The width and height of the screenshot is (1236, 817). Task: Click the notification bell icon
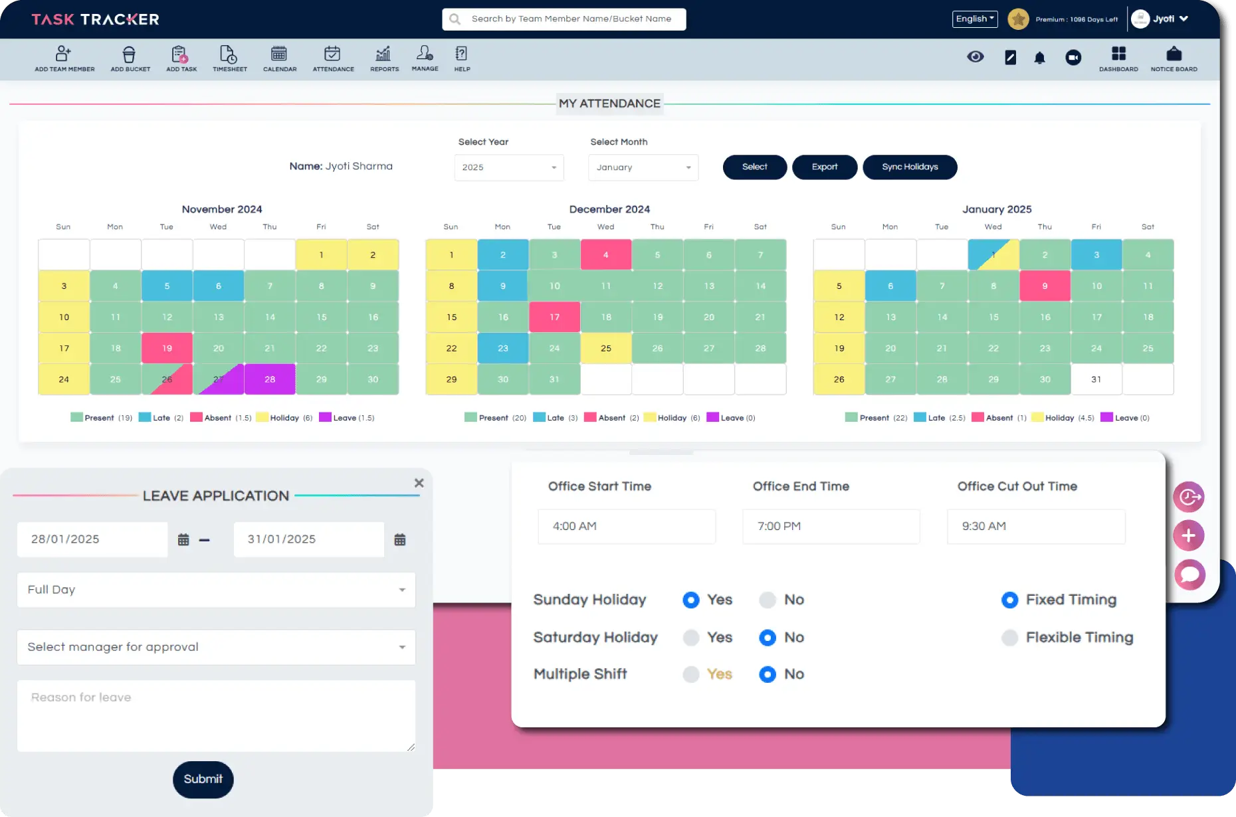pyautogui.click(x=1039, y=58)
